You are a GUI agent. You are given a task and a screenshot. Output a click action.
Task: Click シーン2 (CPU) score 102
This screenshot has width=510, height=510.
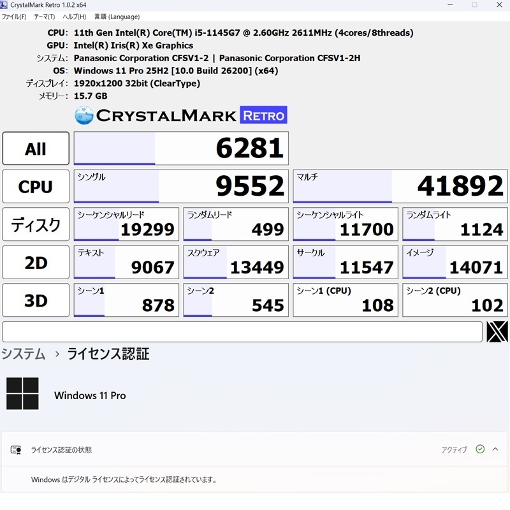click(455, 300)
